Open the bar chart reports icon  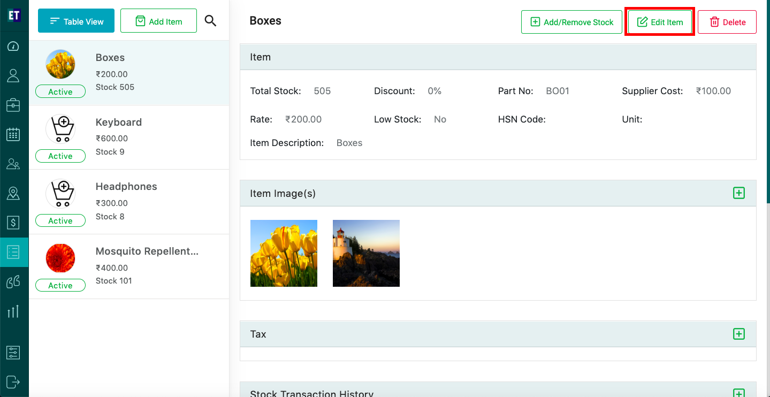pos(13,311)
